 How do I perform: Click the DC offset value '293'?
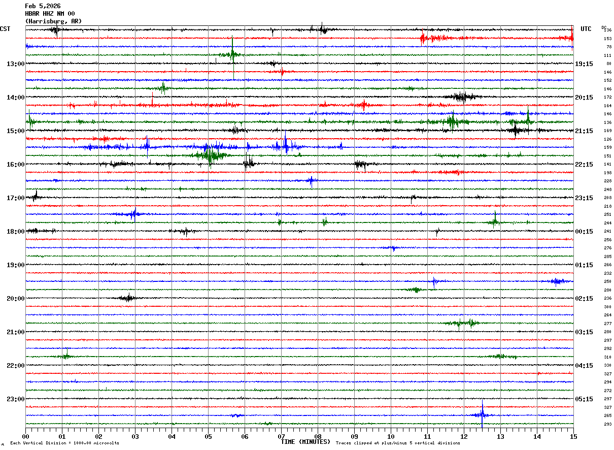point(607,425)
